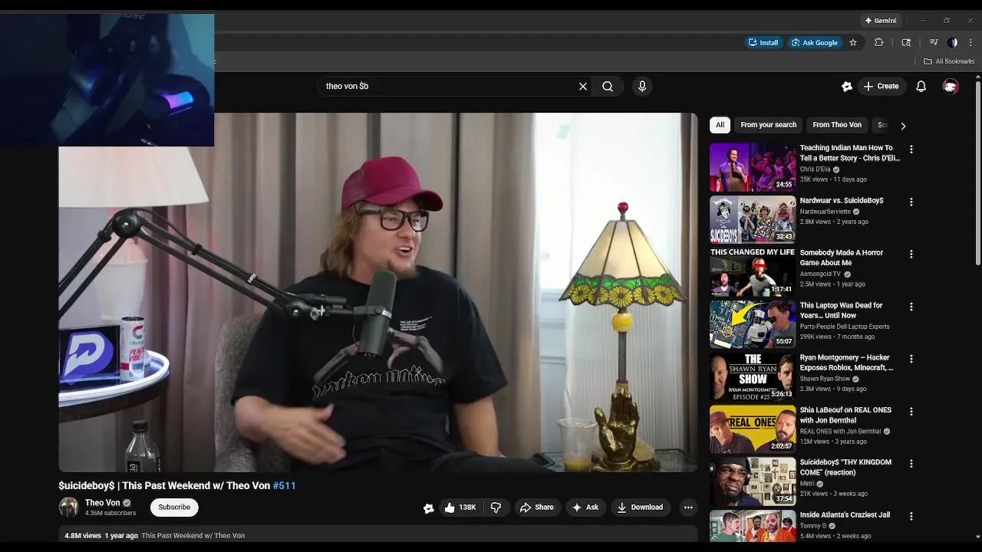Image resolution: width=982 pixels, height=552 pixels.
Task: Open the side panel icon in browser toolbar
Action: point(906,43)
